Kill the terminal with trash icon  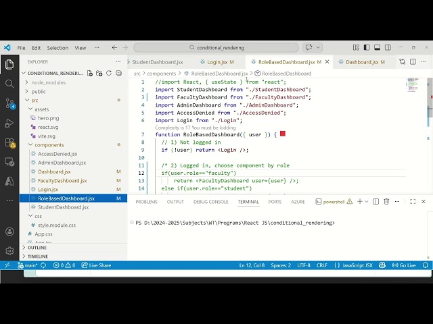pos(386,202)
